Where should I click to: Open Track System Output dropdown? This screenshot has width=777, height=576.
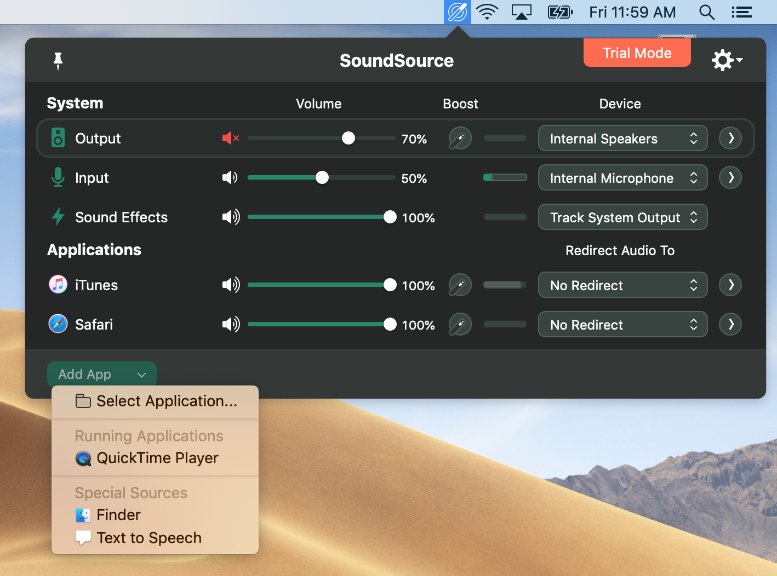(623, 217)
